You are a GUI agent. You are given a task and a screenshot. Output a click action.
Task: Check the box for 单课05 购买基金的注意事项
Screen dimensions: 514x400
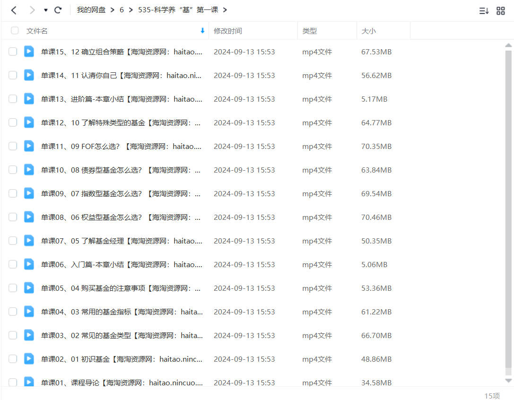pos(13,288)
